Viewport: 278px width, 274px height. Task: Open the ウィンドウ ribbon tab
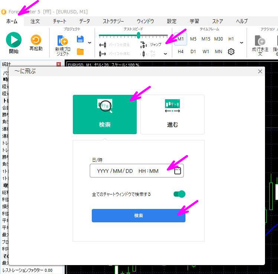click(145, 21)
